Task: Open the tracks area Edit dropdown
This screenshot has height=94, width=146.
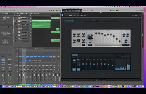Action: click(18, 14)
